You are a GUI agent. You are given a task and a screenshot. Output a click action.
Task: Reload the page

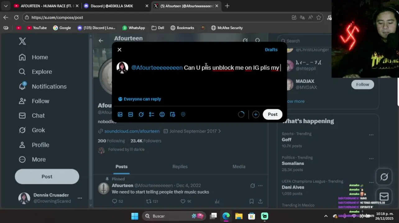click(x=16, y=18)
